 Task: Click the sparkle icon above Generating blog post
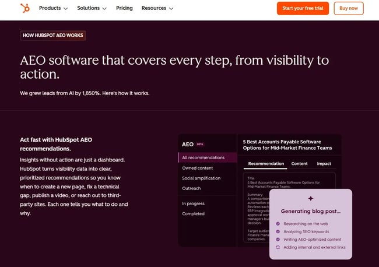click(311, 198)
